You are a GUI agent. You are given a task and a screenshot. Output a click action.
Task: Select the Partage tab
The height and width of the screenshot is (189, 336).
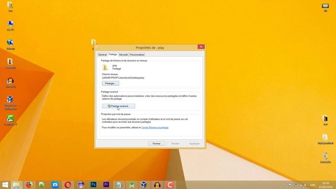tap(113, 55)
